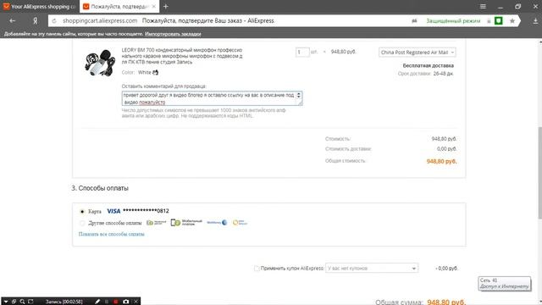542x305 pixels.
Task: Go back with the browser back arrow
Action: (x=13, y=20)
